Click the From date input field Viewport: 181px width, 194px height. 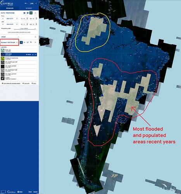coord(10,19)
